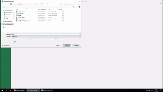Screen dimensions: 163x92
Task: Click the Новая папка button
Action: pyautogui.click(x=15, y=7)
